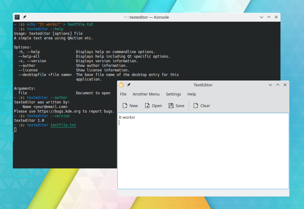Open the Help menu in TextEditor

pyautogui.click(x=192, y=94)
